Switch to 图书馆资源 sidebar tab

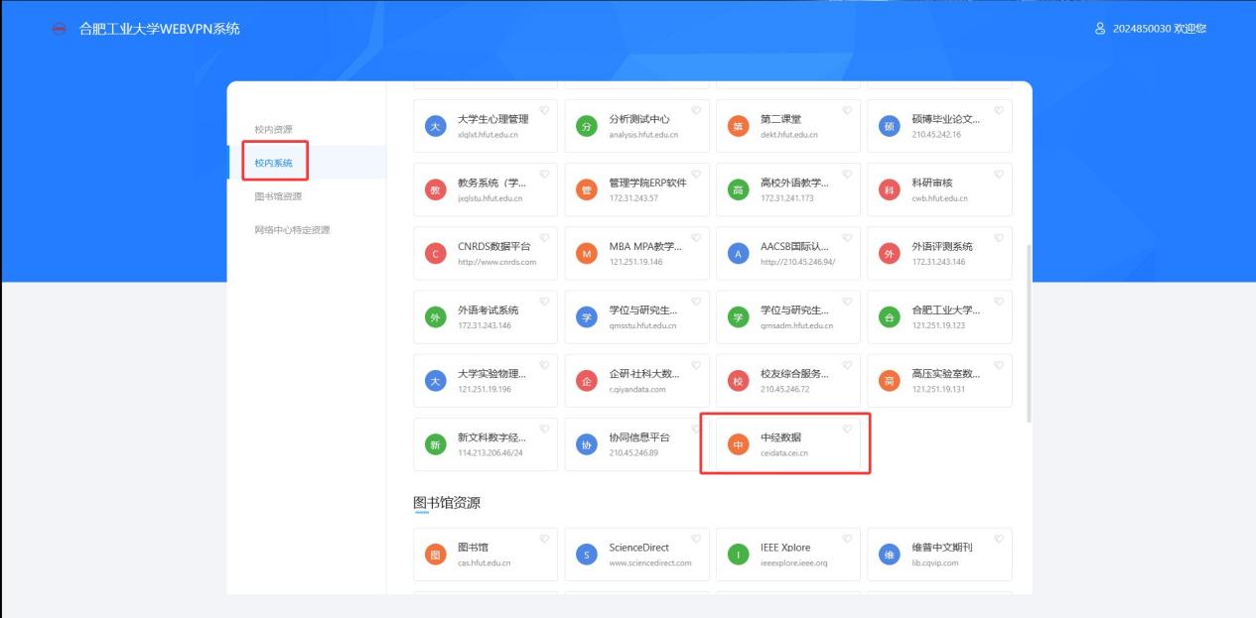coord(278,196)
